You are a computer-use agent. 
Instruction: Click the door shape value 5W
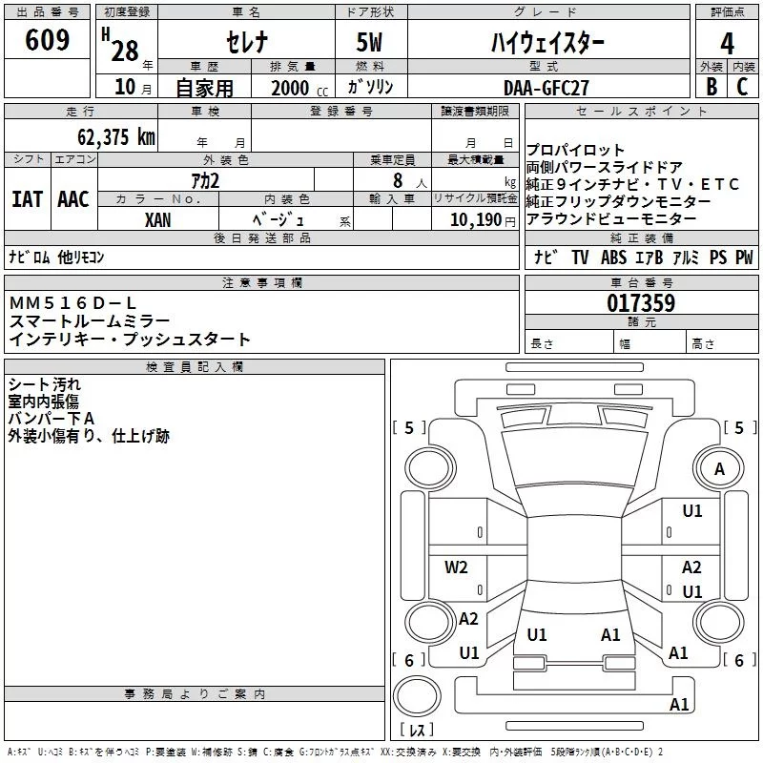[x=369, y=42]
